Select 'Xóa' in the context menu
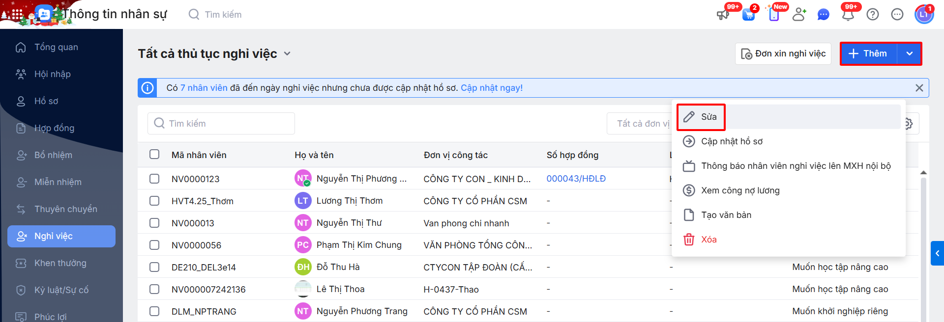The height and width of the screenshot is (322, 944). click(x=708, y=240)
